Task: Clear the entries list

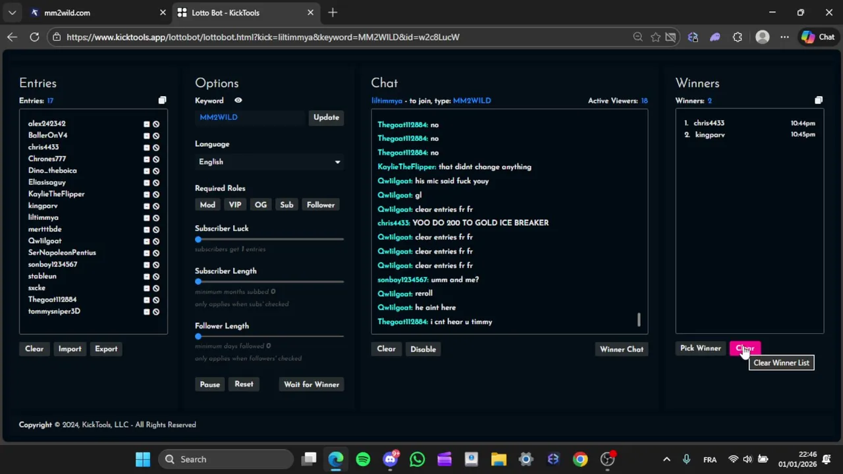Action: pos(34,349)
